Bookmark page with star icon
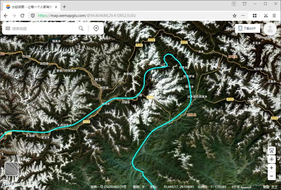 point(234,16)
